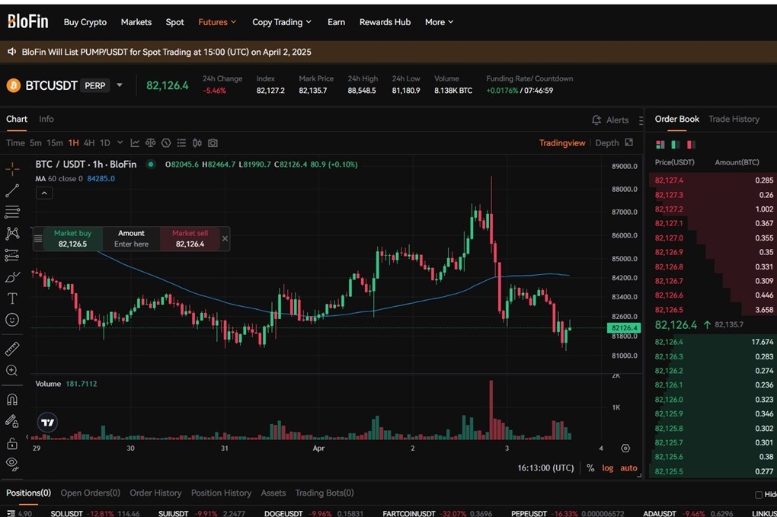Select the brush drawing tool
The height and width of the screenshot is (517, 777).
tap(12, 277)
